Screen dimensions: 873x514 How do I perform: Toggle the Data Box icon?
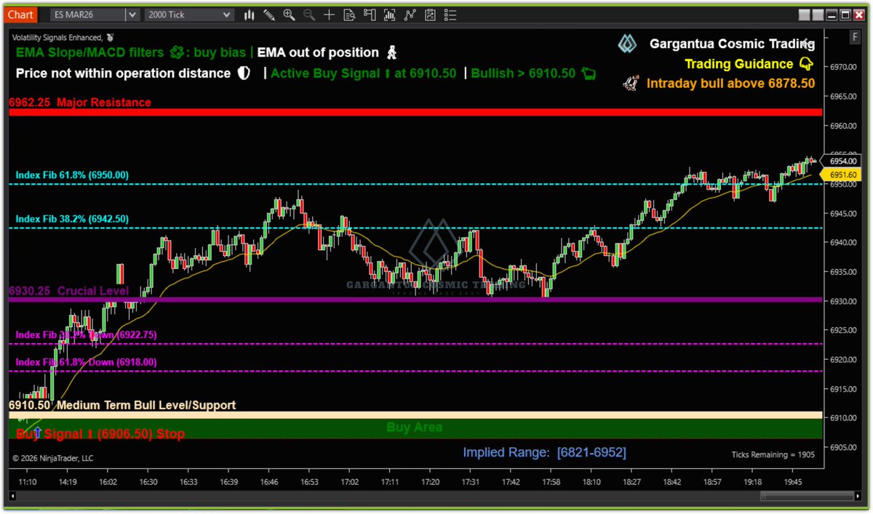coord(349,15)
